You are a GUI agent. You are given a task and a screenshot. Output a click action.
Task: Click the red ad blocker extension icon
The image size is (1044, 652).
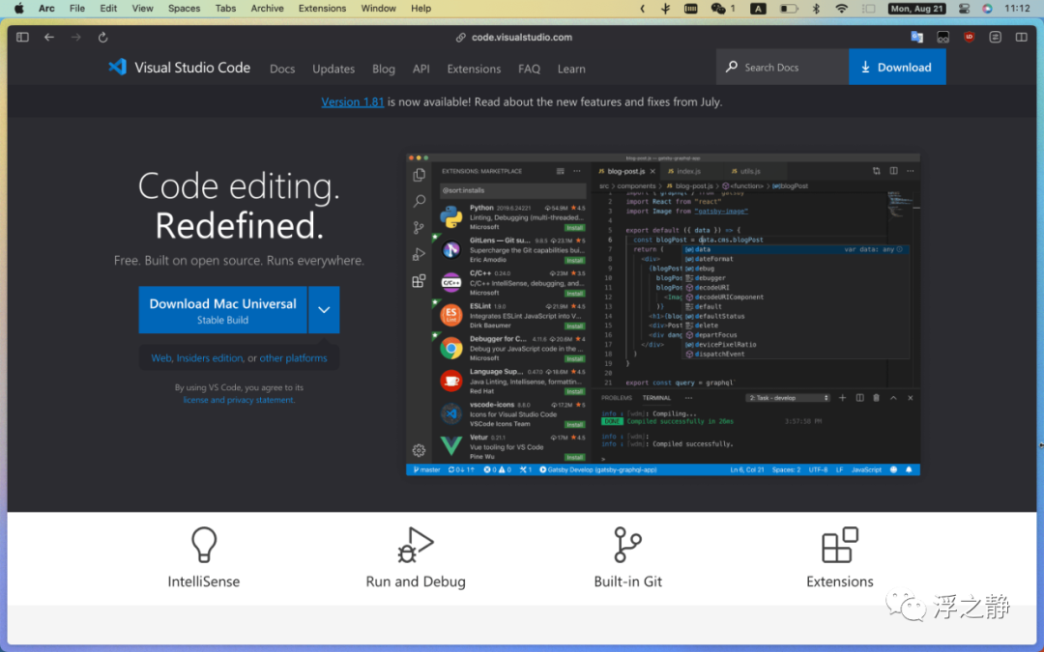coord(969,38)
